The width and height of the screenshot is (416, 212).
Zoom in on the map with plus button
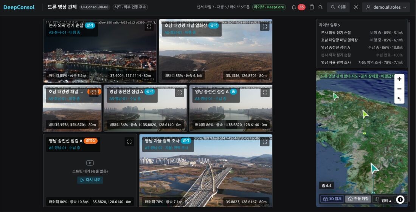click(399, 79)
